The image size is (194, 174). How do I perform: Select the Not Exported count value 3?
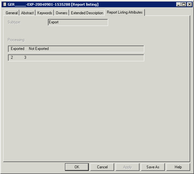[25, 58]
